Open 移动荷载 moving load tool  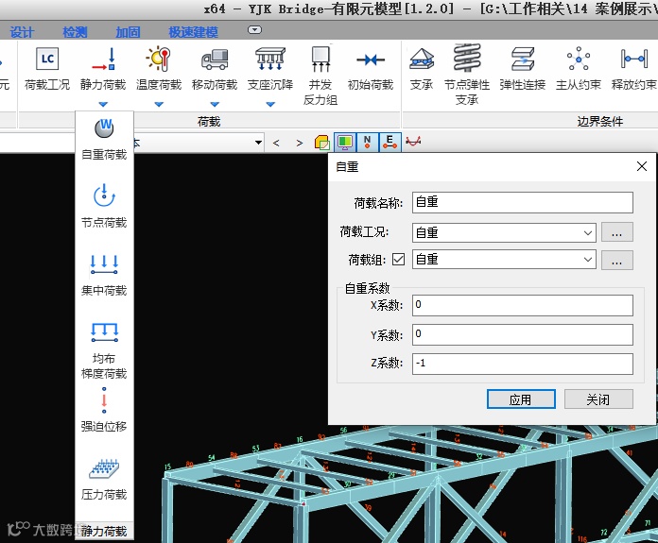pyautogui.click(x=215, y=69)
